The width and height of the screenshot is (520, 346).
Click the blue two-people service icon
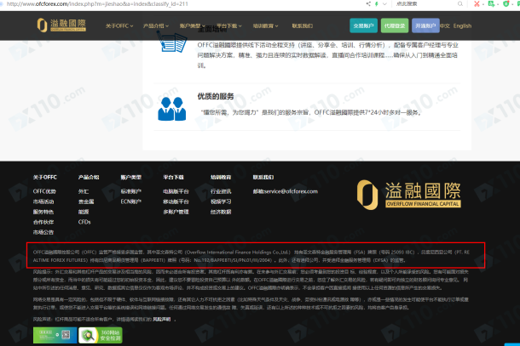[172, 109]
